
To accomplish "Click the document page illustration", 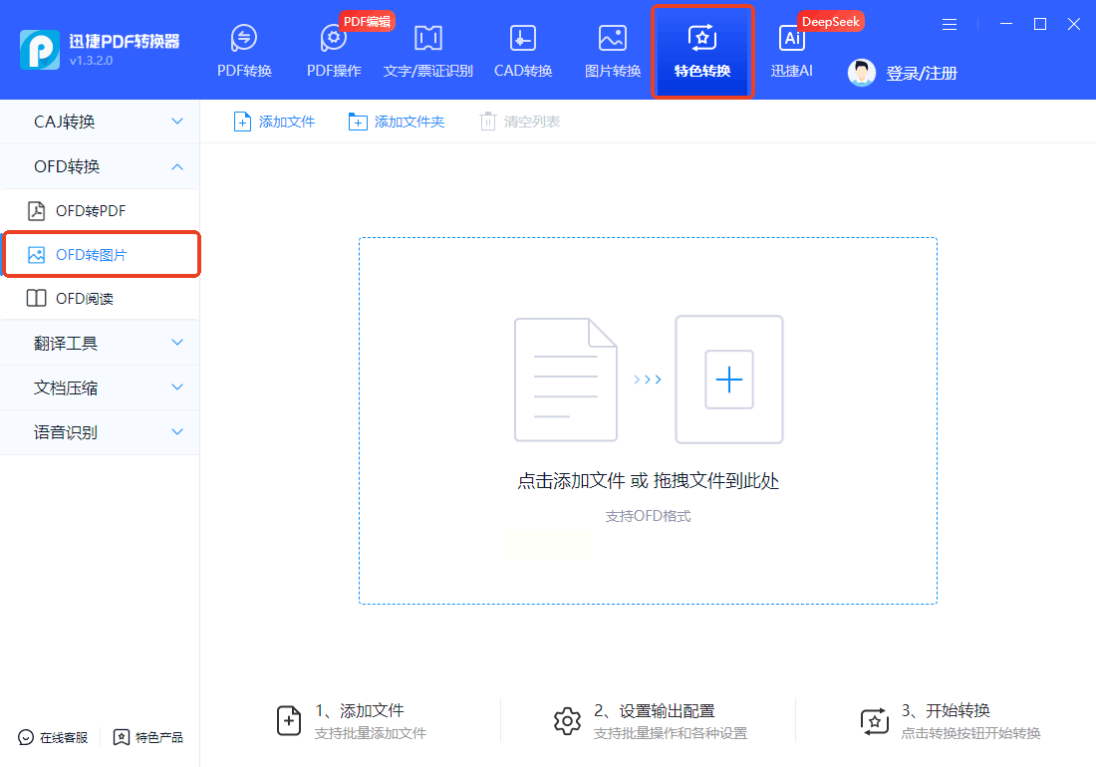I will point(566,380).
